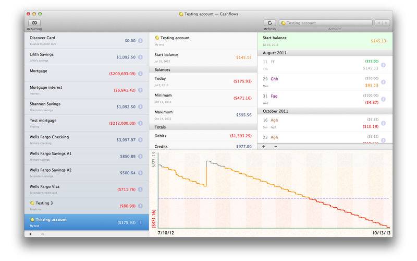Show info for Wells Fargo Checking
417x261 pixels.
140,139
